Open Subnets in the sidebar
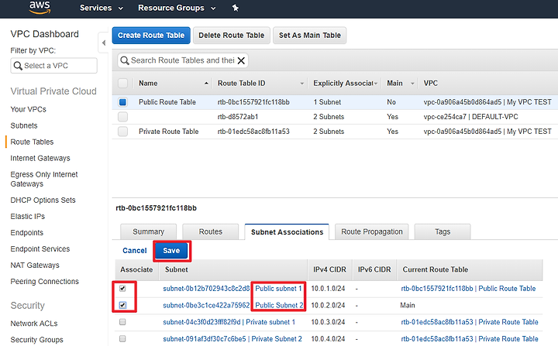The width and height of the screenshot is (558, 346). 24,125
